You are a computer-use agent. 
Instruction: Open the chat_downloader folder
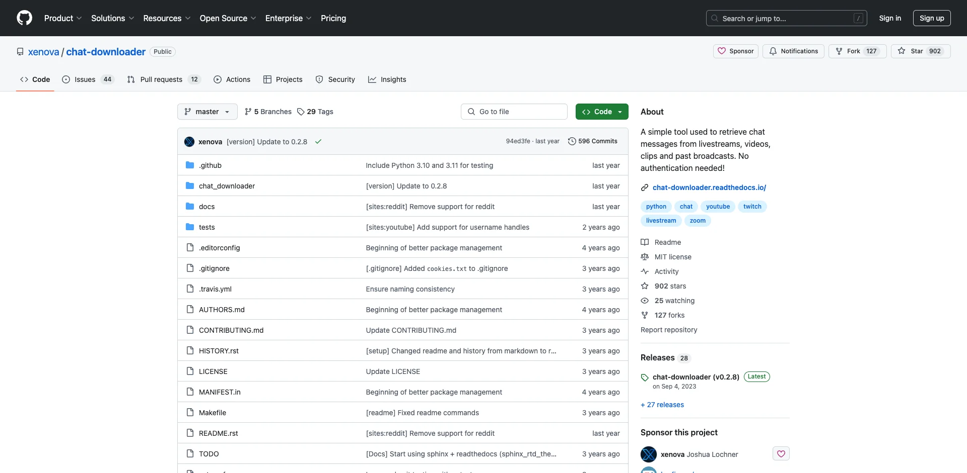tap(227, 186)
